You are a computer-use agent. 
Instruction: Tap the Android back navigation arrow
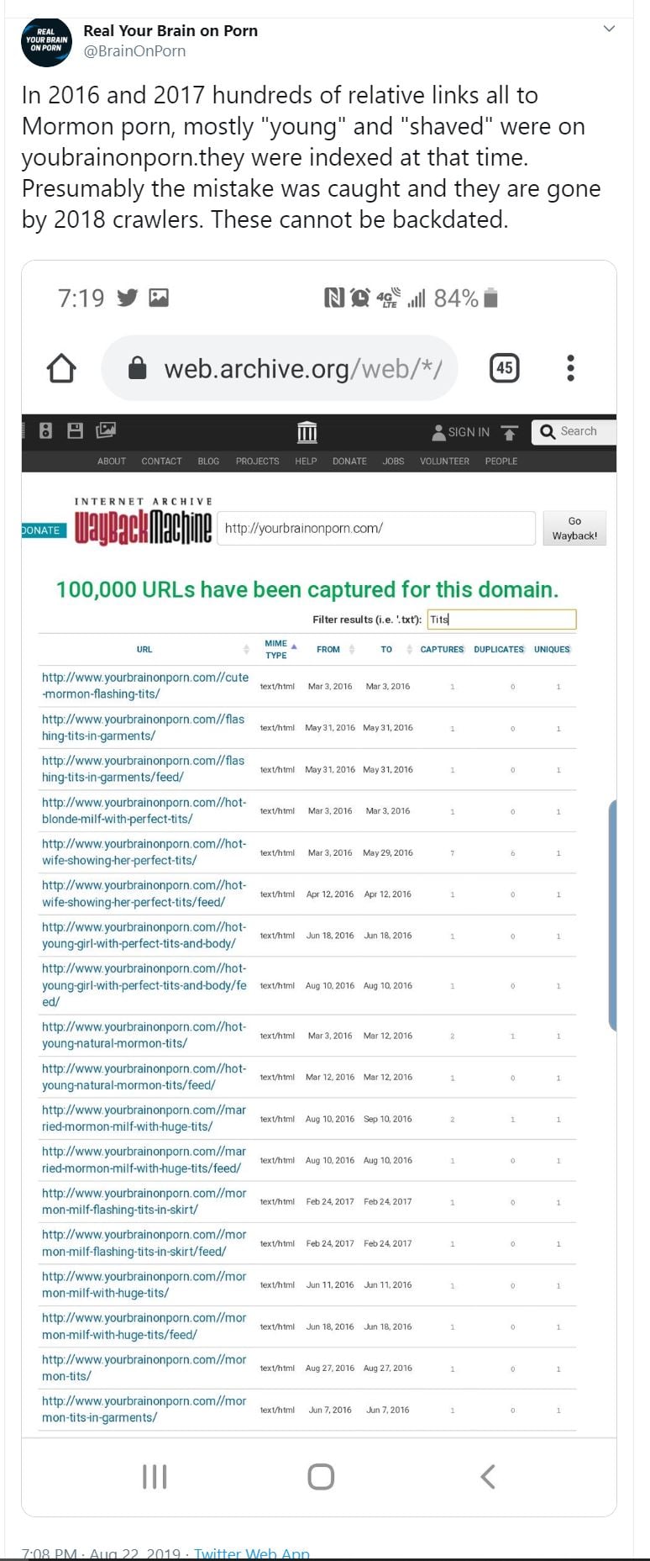pos(488,1476)
